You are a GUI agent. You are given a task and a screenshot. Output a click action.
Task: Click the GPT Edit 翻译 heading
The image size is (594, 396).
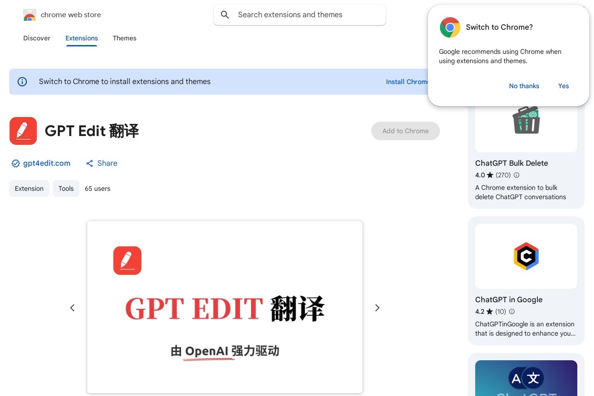tap(92, 131)
